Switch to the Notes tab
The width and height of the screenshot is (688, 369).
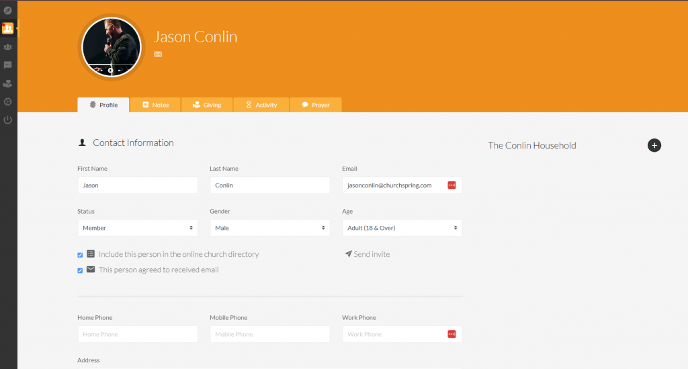tap(155, 105)
